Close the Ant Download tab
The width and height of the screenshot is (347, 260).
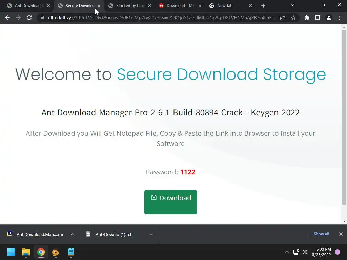click(x=48, y=6)
